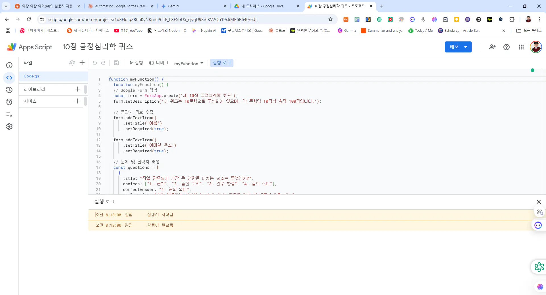This screenshot has width=546, height=295.
Task: Add a new file with plus icon
Action: 82,63
